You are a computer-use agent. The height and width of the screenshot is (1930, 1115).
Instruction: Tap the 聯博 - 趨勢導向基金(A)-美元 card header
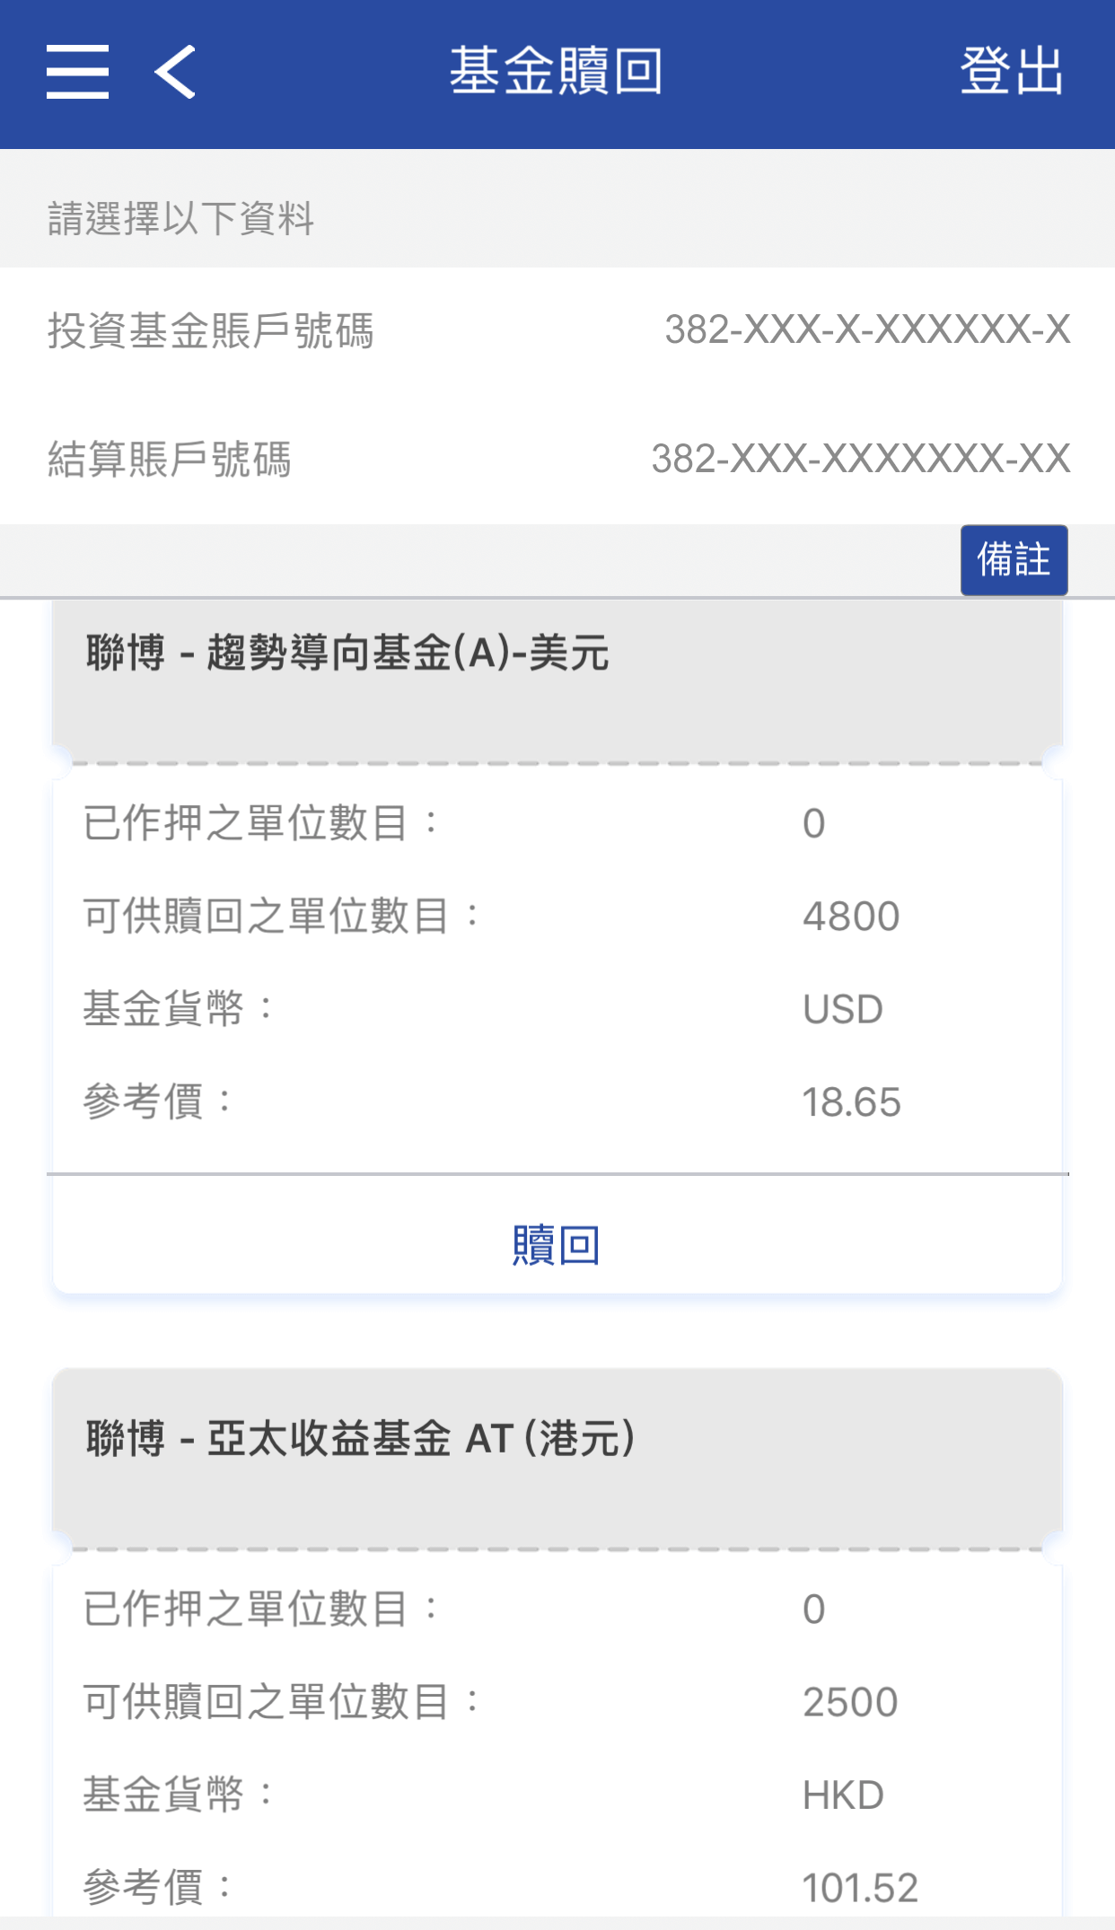pyautogui.click(x=347, y=653)
